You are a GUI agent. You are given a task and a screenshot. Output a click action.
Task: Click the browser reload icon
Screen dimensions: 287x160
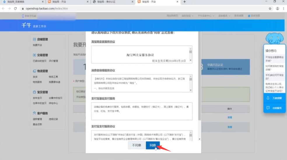tap(15, 9)
